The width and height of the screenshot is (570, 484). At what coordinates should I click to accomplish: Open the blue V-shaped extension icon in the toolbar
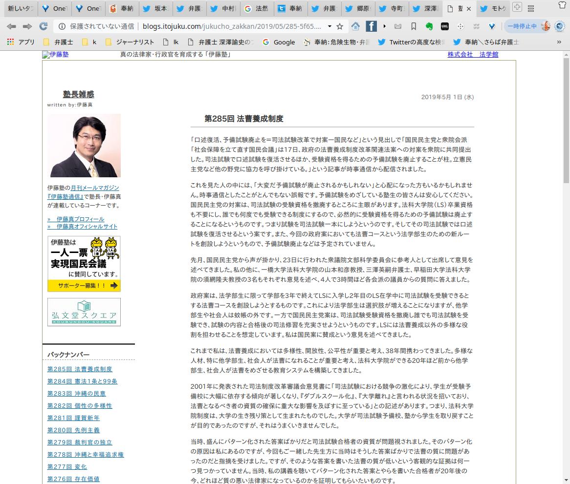(x=492, y=26)
